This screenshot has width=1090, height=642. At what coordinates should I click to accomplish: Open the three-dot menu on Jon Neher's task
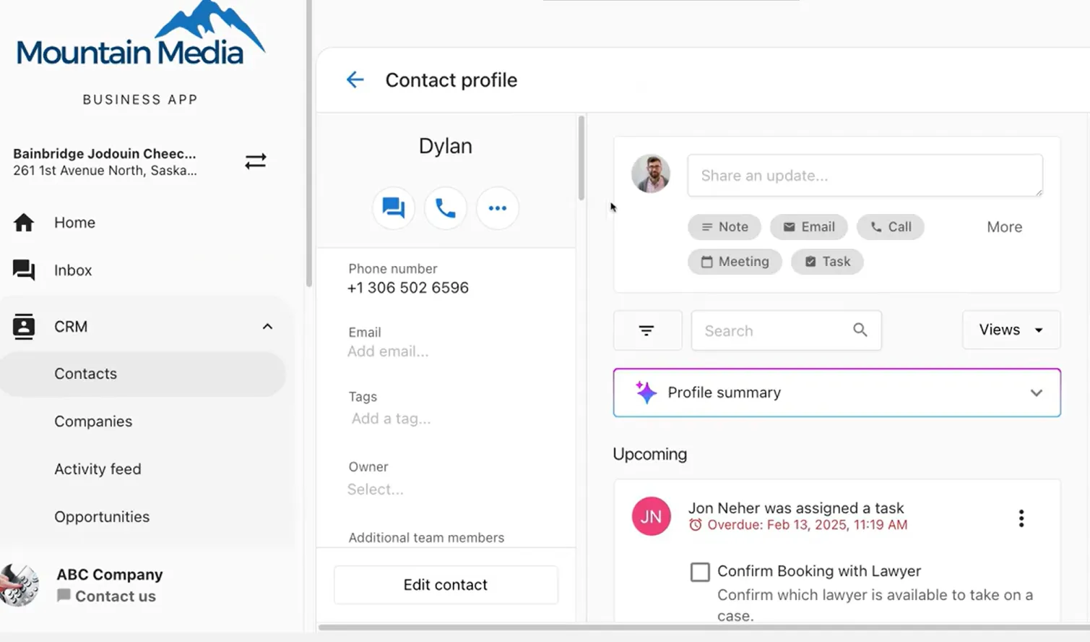(x=1021, y=518)
